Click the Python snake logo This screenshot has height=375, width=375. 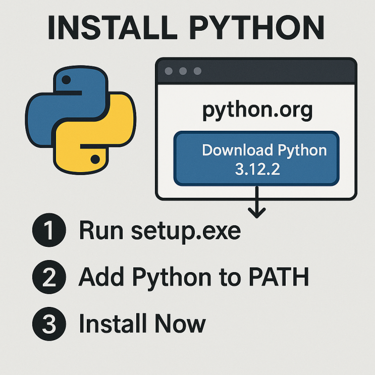[81, 120]
